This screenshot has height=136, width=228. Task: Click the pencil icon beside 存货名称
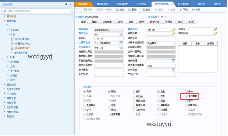(x=174, y=30)
